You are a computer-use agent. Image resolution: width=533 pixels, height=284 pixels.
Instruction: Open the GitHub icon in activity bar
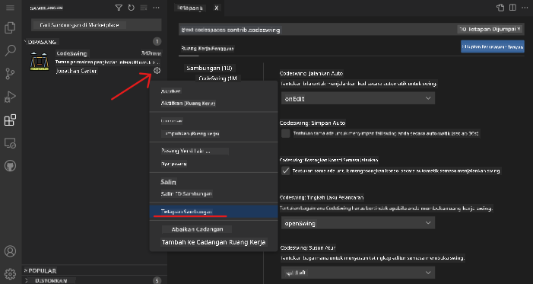point(10,166)
